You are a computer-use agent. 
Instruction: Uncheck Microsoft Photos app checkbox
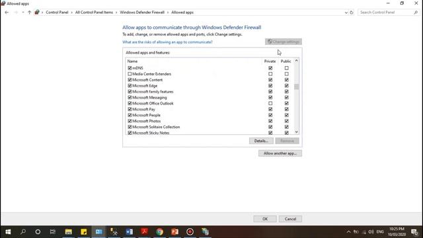pyautogui.click(x=130, y=121)
